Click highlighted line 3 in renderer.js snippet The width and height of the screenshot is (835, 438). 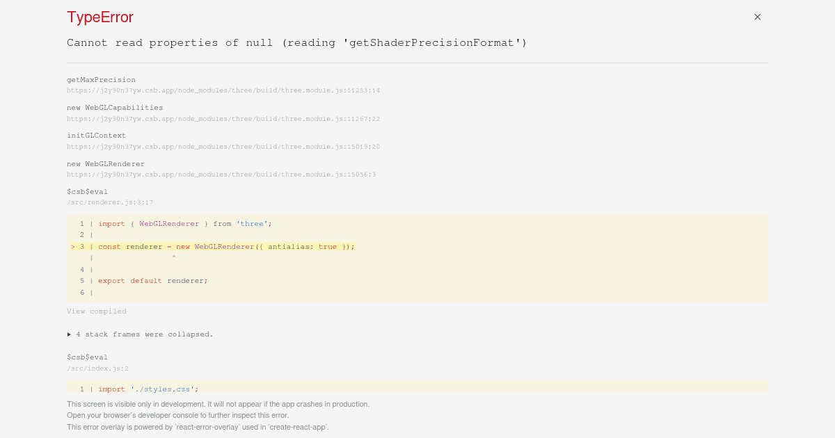coord(417,247)
